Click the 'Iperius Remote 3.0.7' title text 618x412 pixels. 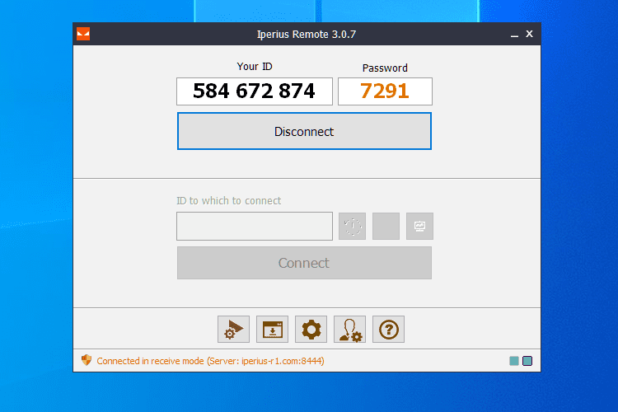tap(307, 35)
